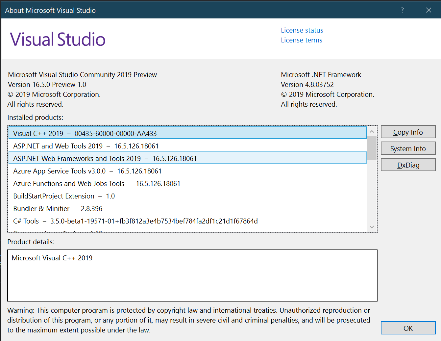Open System Info
Screen dimensions: 441x341
pyautogui.click(x=408, y=148)
